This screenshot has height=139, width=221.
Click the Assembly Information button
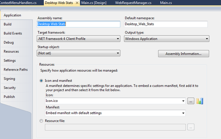[183, 54]
